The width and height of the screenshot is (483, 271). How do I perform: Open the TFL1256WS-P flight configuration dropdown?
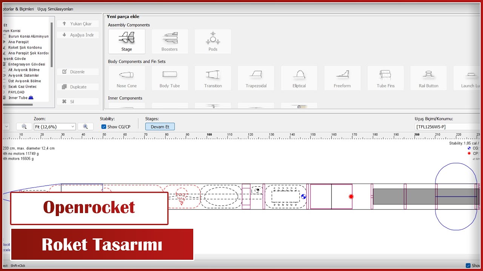pos(447,127)
